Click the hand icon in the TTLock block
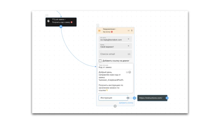The height and width of the screenshot is (124, 220). tap(48, 21)
